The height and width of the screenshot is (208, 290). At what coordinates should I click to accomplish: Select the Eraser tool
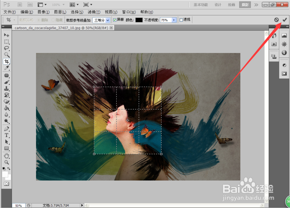(6, 101)
